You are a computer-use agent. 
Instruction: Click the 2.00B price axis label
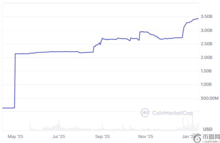point(207,57)
